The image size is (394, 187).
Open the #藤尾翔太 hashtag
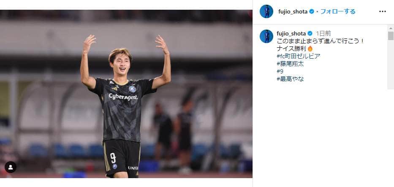[x=290, y=64]
